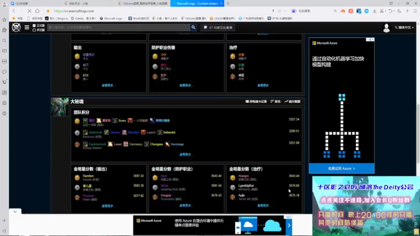420x236 pixels.
Task: Open 排名 link for 大秘境
Action: [x=276, y=101]
